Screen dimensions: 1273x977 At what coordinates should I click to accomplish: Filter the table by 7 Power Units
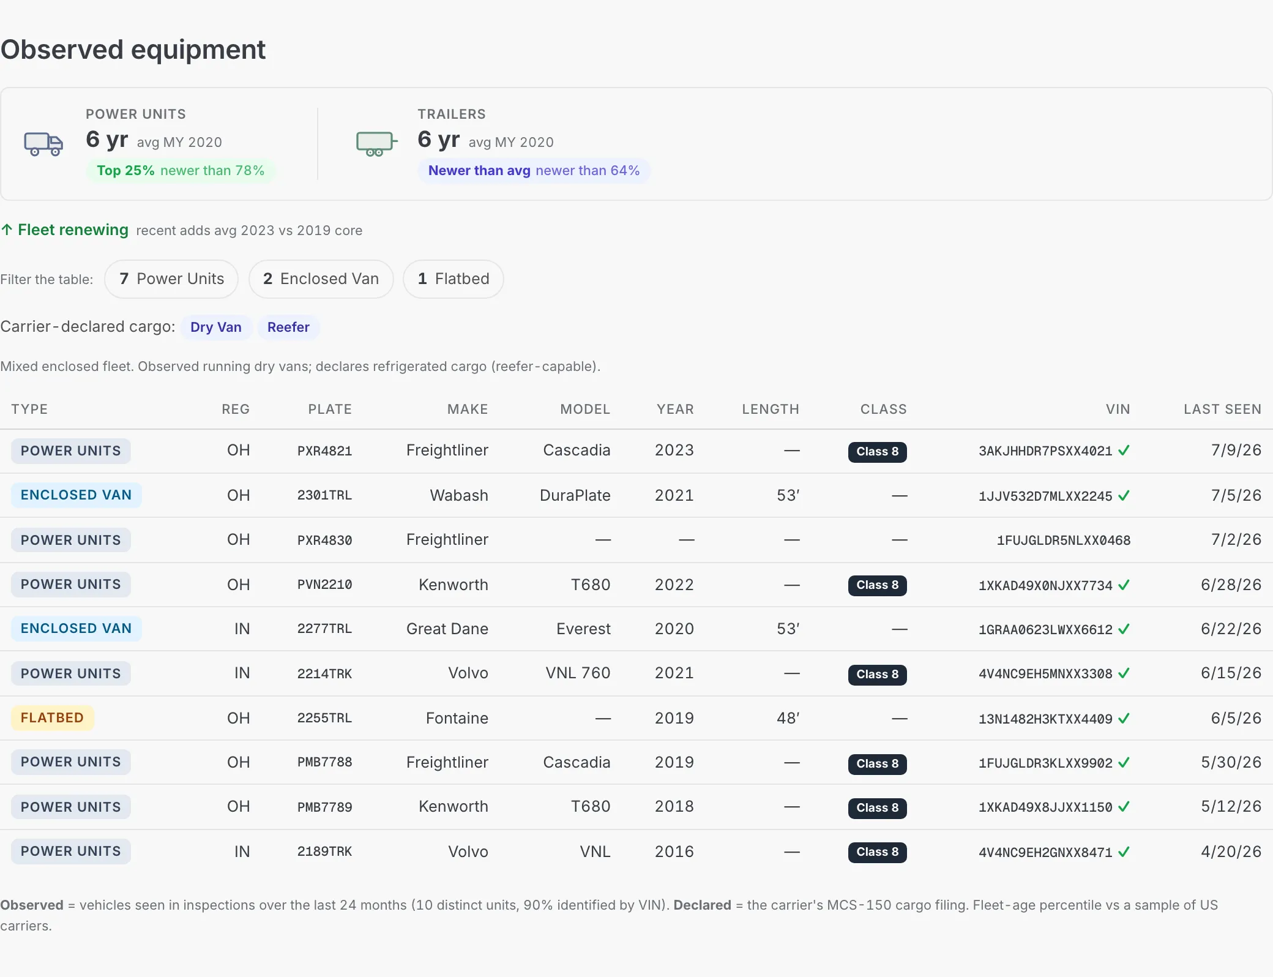pyautogui.click(x=171, y=279)
